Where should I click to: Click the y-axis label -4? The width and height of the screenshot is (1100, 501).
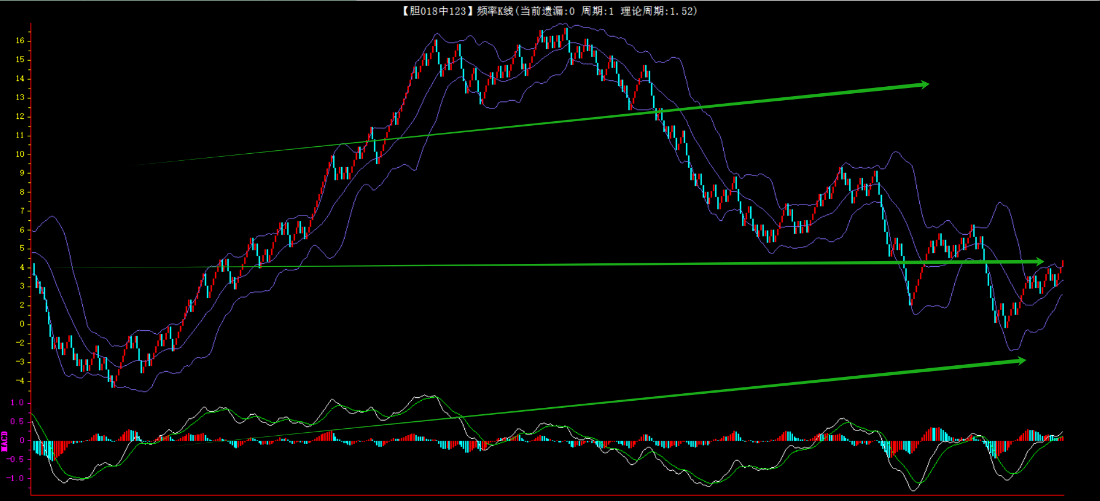[20, 381]
